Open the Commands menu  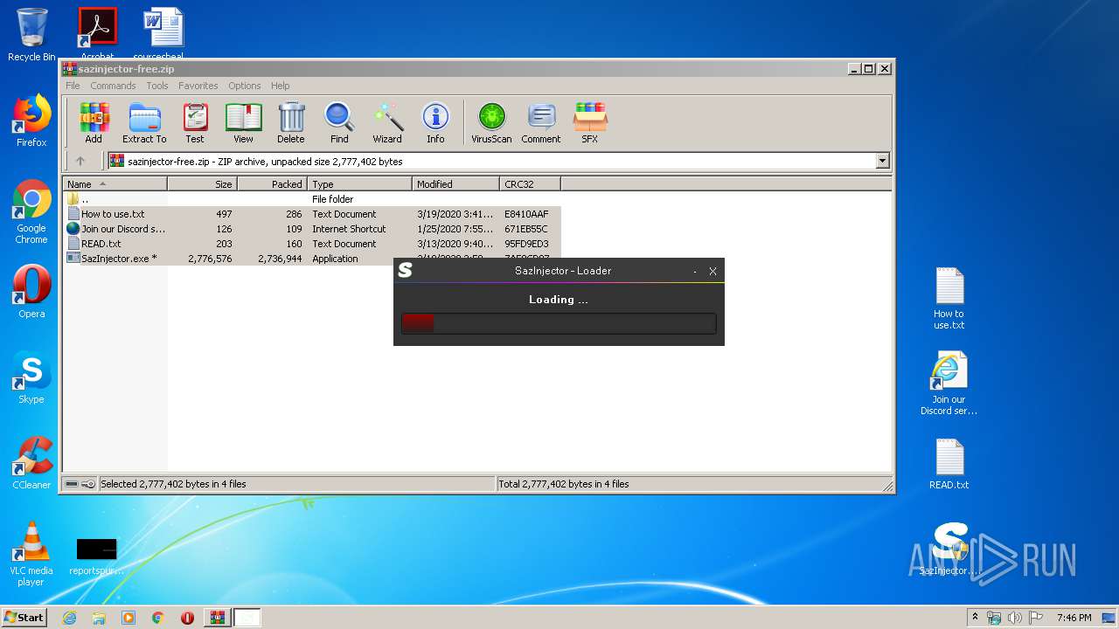pos(113,86)
